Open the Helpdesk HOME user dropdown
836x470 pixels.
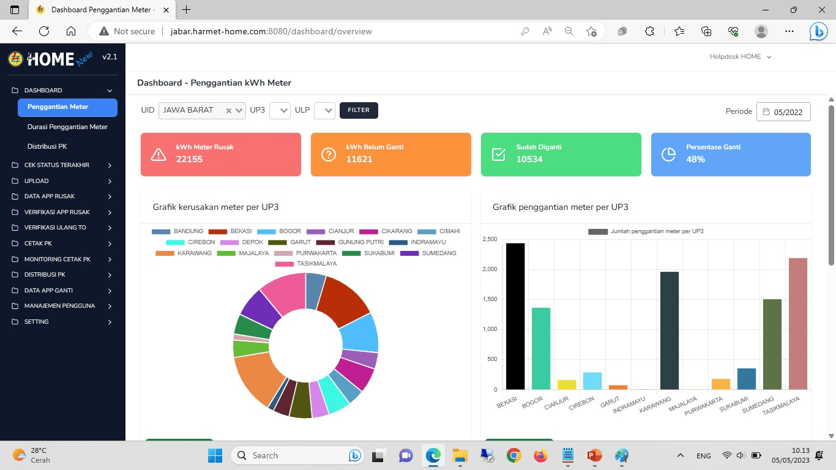[741, 57]
